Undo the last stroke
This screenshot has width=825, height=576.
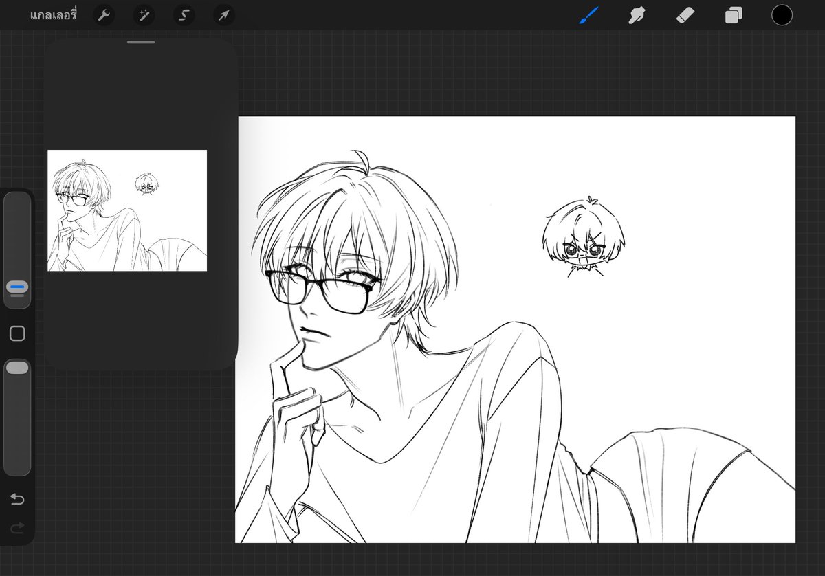pyautogui.click(x=17, y=499)
